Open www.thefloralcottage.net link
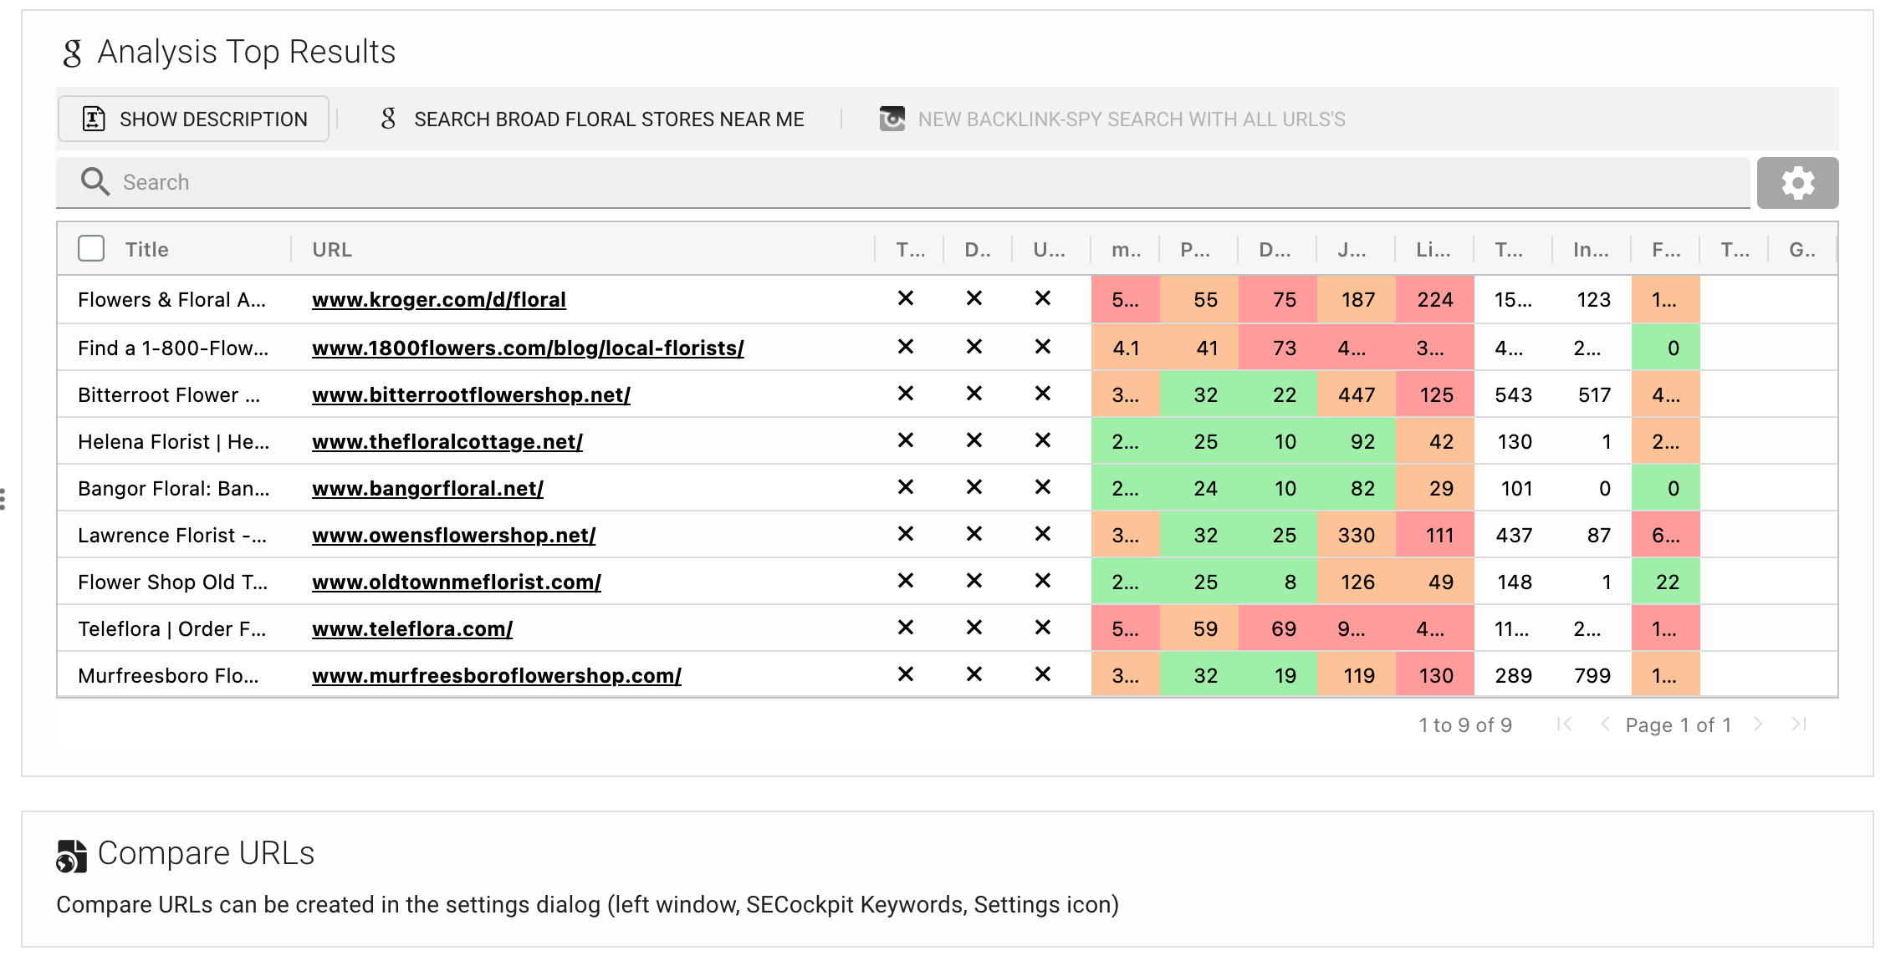The width and height of the screenshot is (1901, 966). (x=447, y=441)
